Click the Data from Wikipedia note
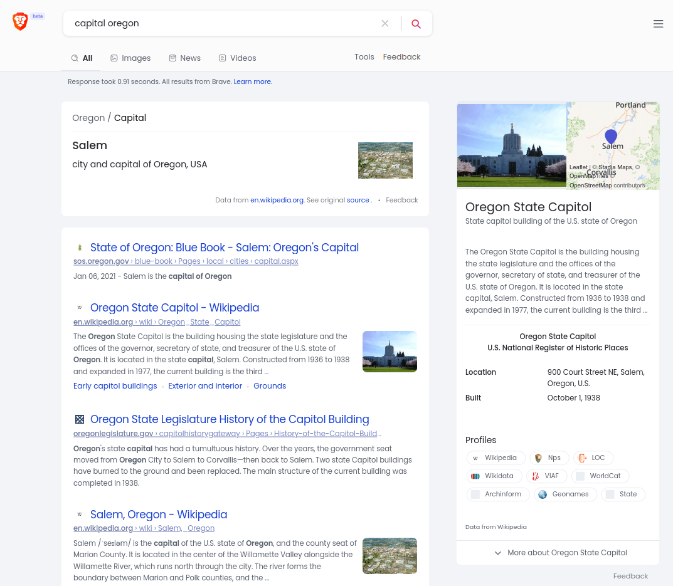Screen dimensions: 673x586 click(x=495, y=527)
